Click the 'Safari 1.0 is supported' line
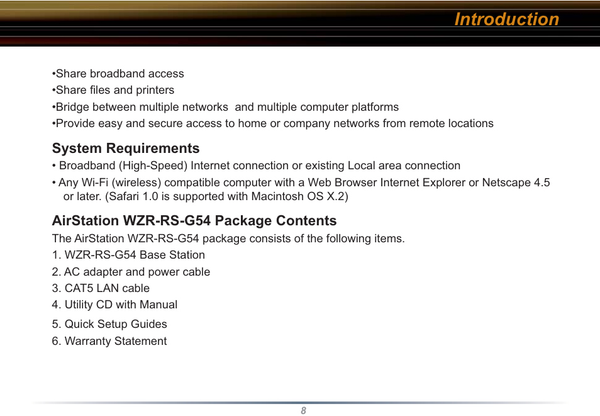Image resolution: width=600 pixels, height=416 pixels. pyautogui.click(x=206, y=196)
